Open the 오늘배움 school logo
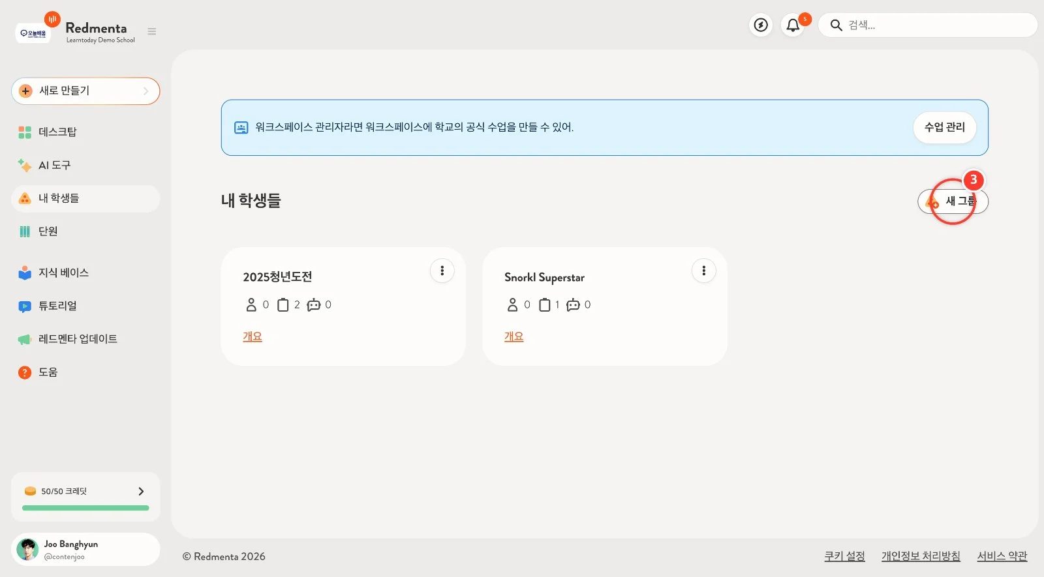 (33, 33)
